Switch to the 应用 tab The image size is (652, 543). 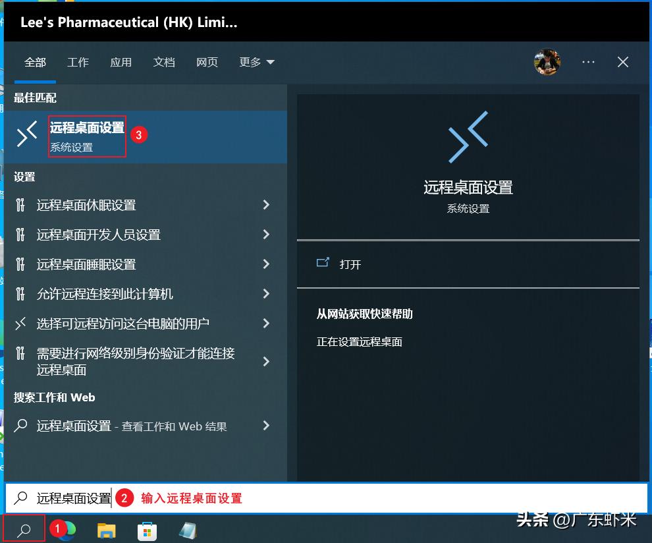tap(121, 62)
